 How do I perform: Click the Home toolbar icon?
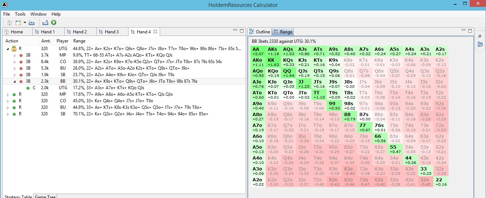[10, 22]
